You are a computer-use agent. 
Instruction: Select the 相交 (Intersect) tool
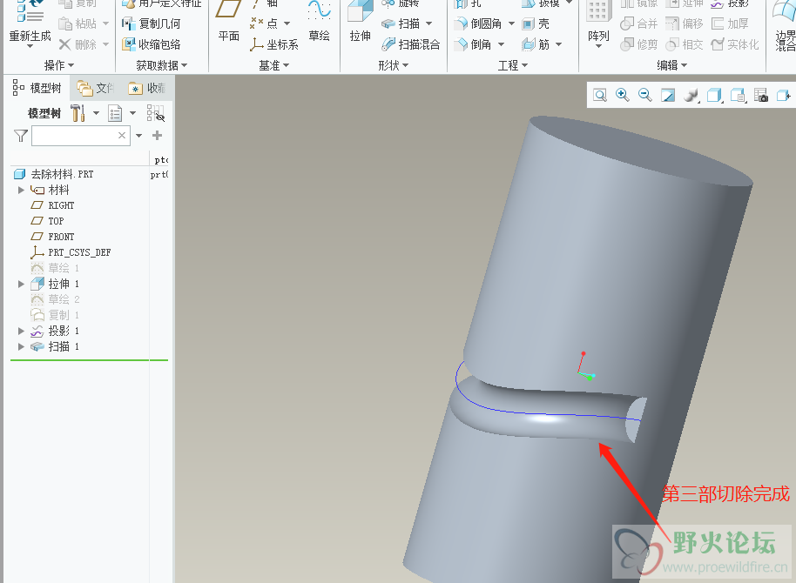coord(684,44)
